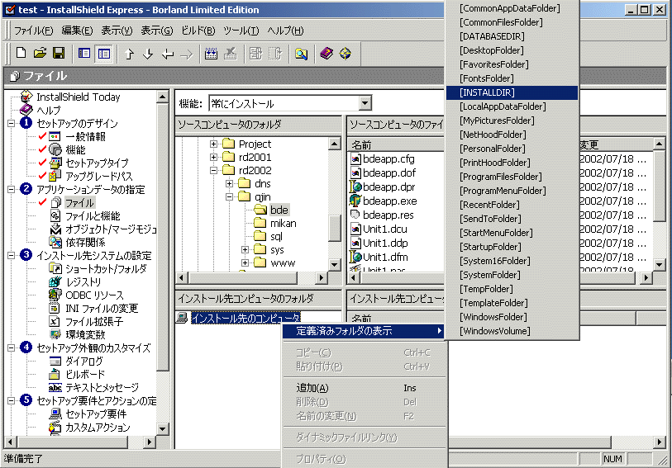This screenshot has width=672, height=468.
Task: Click the ダイアログ icon
Action: click(55, 361)
